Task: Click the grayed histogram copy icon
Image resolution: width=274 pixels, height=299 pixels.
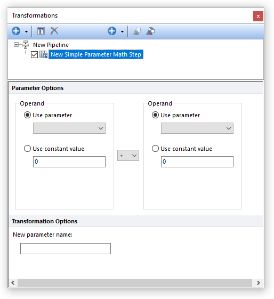Action: pyautogui.click(x=136, y=31)
